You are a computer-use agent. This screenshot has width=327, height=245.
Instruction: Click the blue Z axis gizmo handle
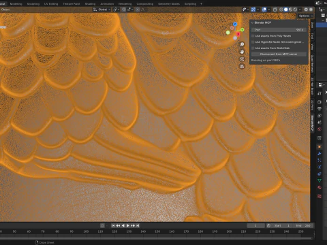[235, 24]
